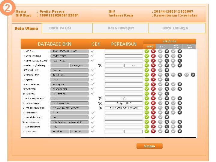Click BKN status gray check for Tanggal Lahir
This screenshot has height=162, width=216.
[x=187, y=75]
